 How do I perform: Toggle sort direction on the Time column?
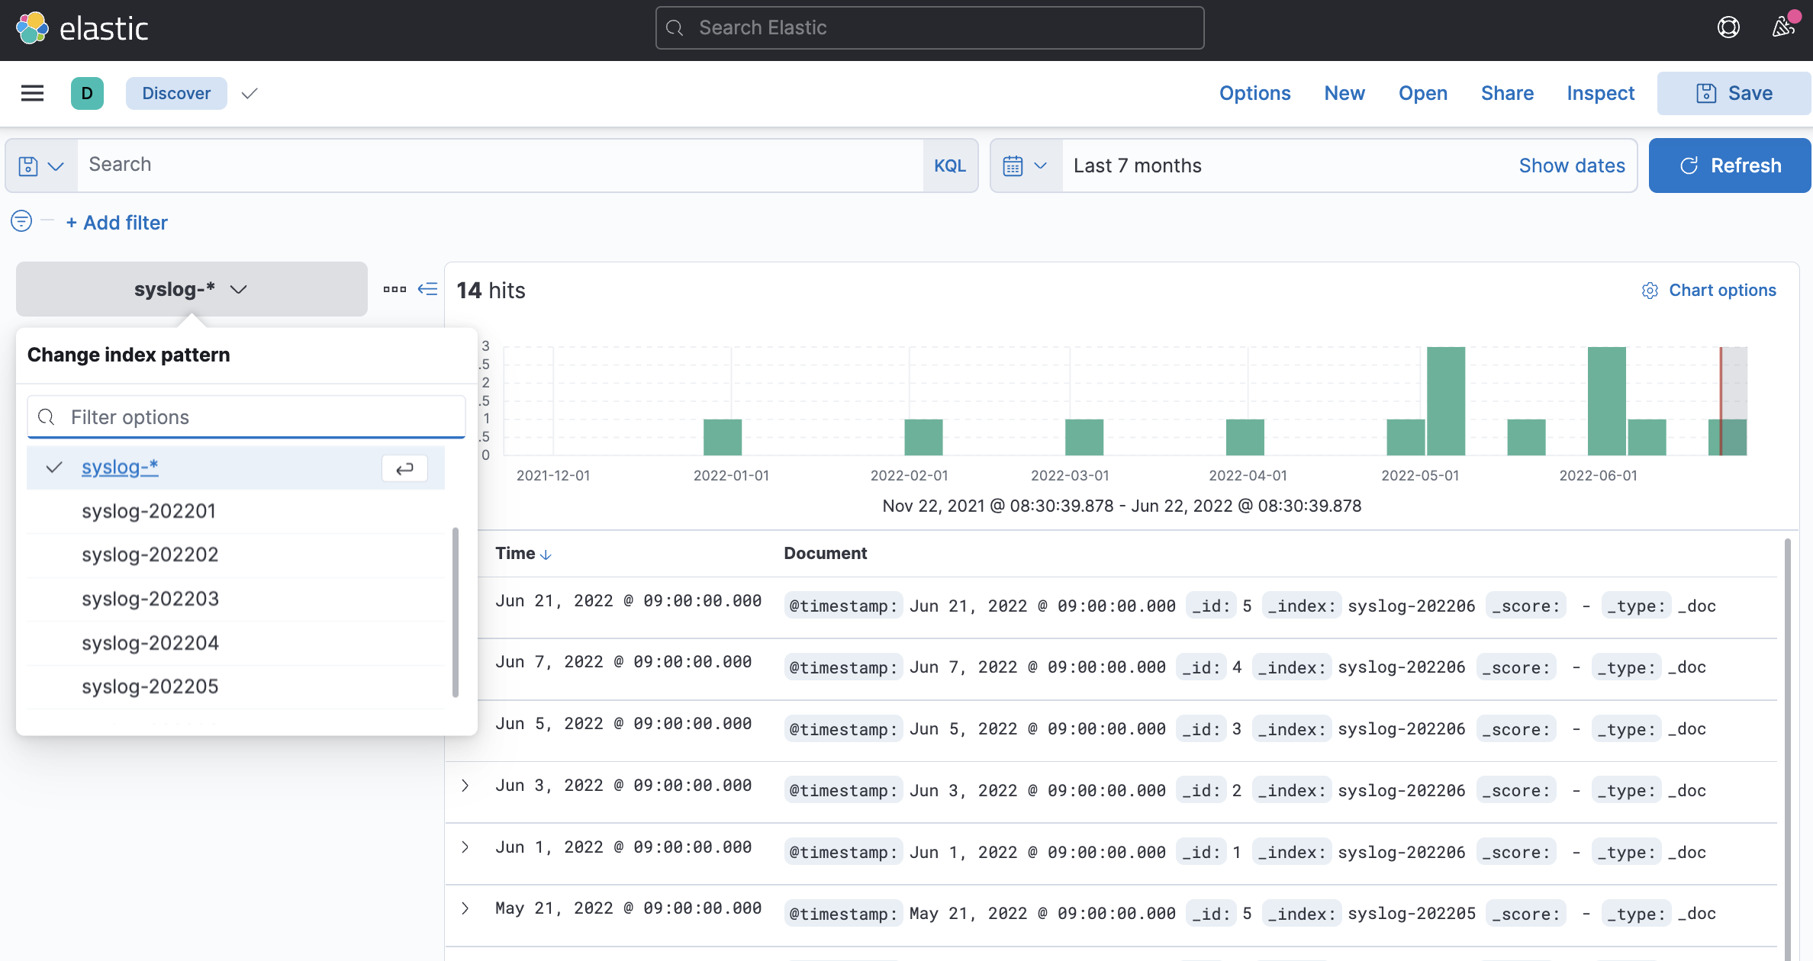[546, 554]
